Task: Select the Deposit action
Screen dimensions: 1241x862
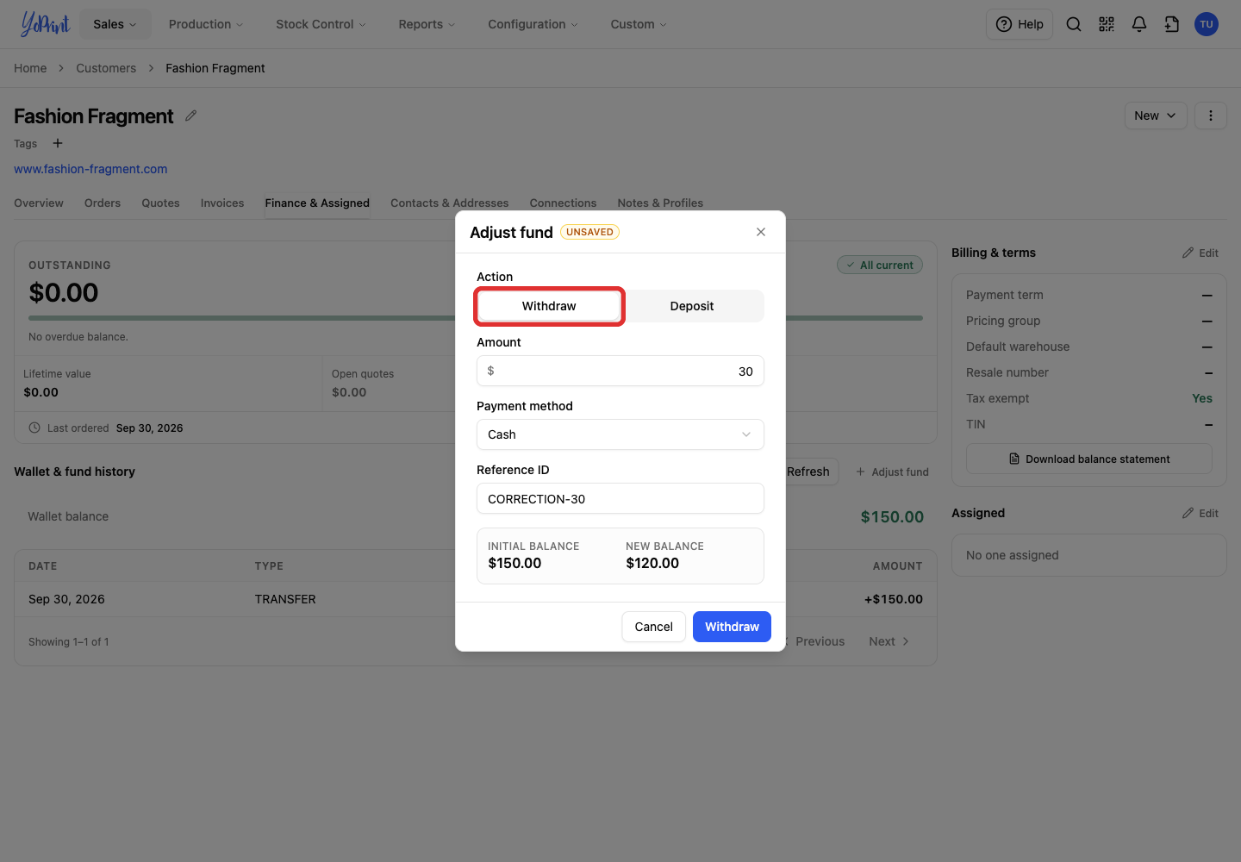Action: pos(692,306)
